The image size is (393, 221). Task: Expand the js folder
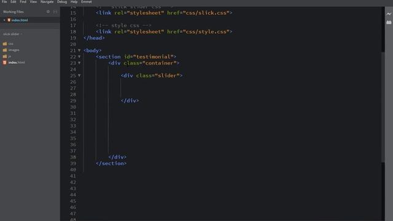coord(10,56)
